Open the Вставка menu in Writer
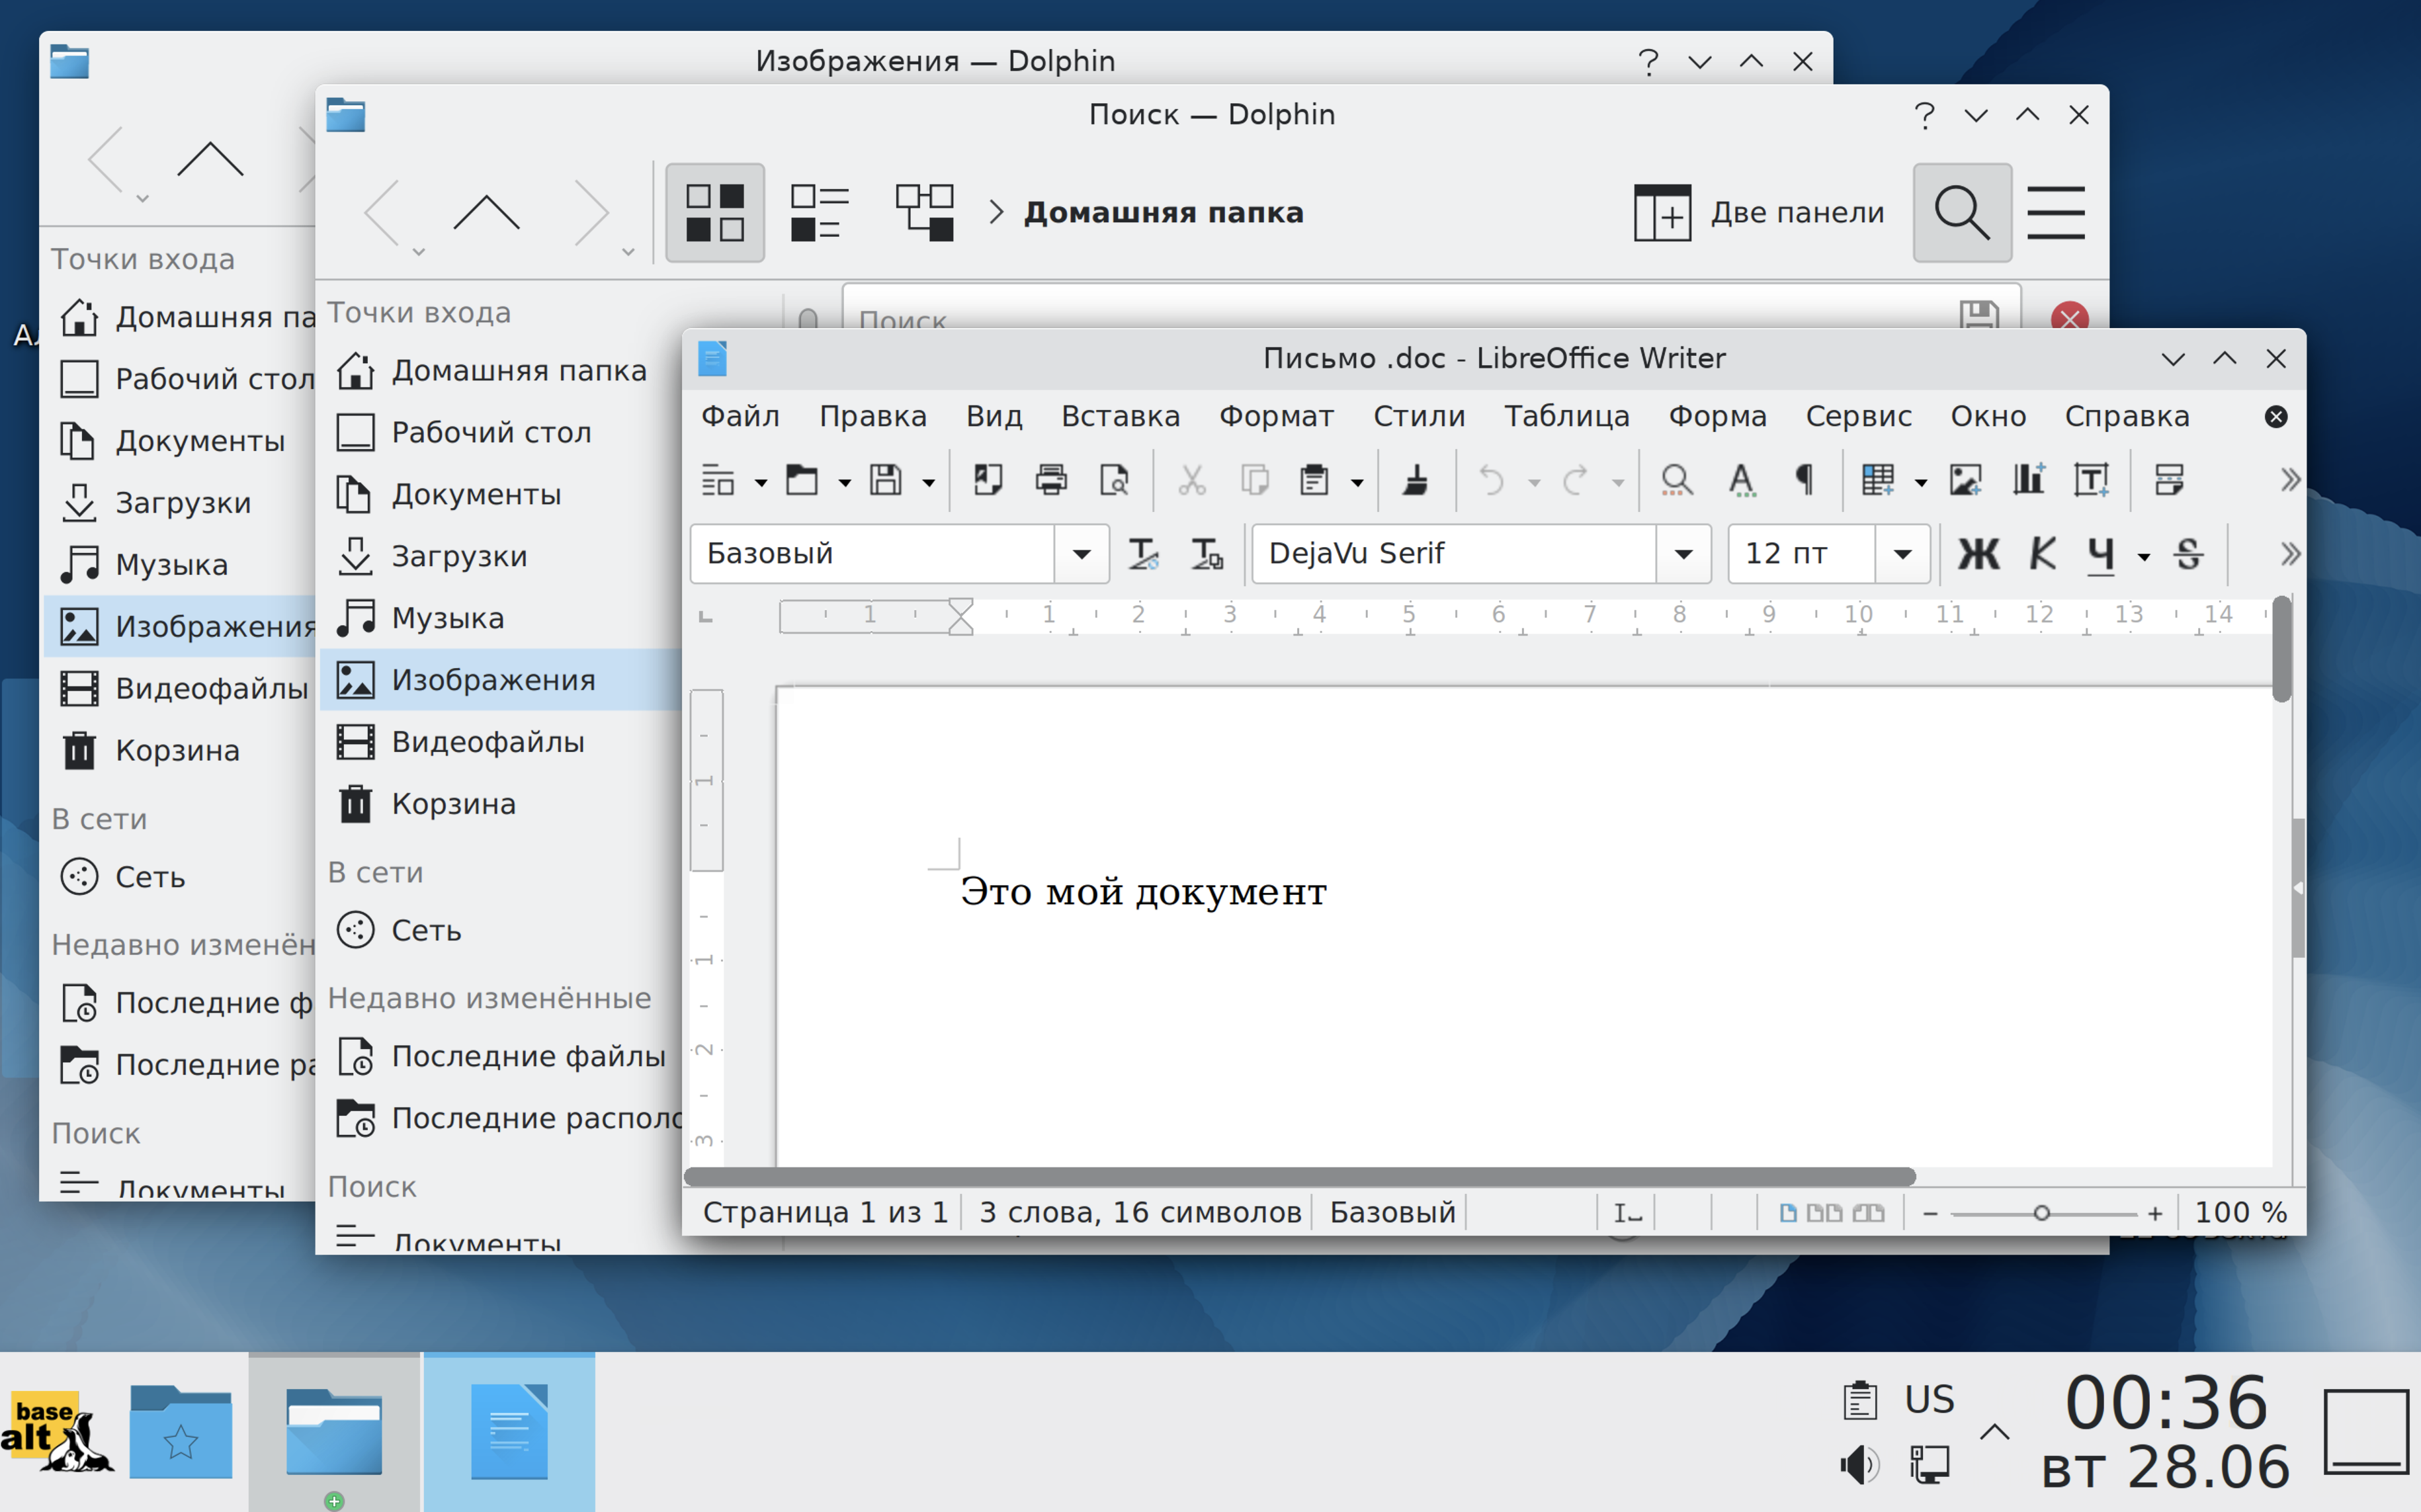Viewport: 2421px width, 1512px height. [1121, 416]
